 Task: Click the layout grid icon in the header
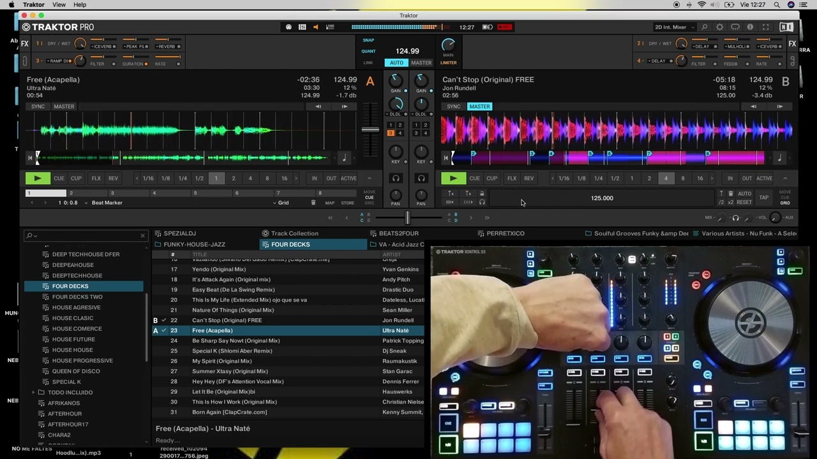(303, 27)
